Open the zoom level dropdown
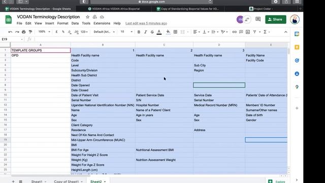The height and width of the screenshot is (183, 325). click(44, 32)
